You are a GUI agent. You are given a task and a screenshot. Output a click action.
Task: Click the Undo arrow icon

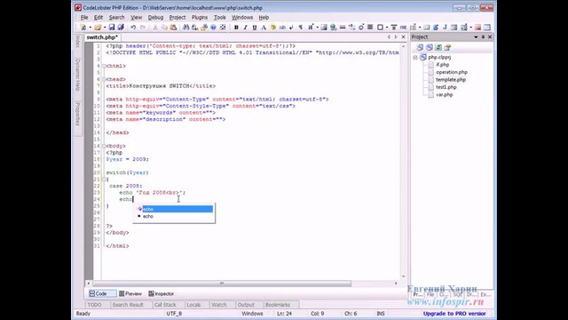(x=133, y=28)
